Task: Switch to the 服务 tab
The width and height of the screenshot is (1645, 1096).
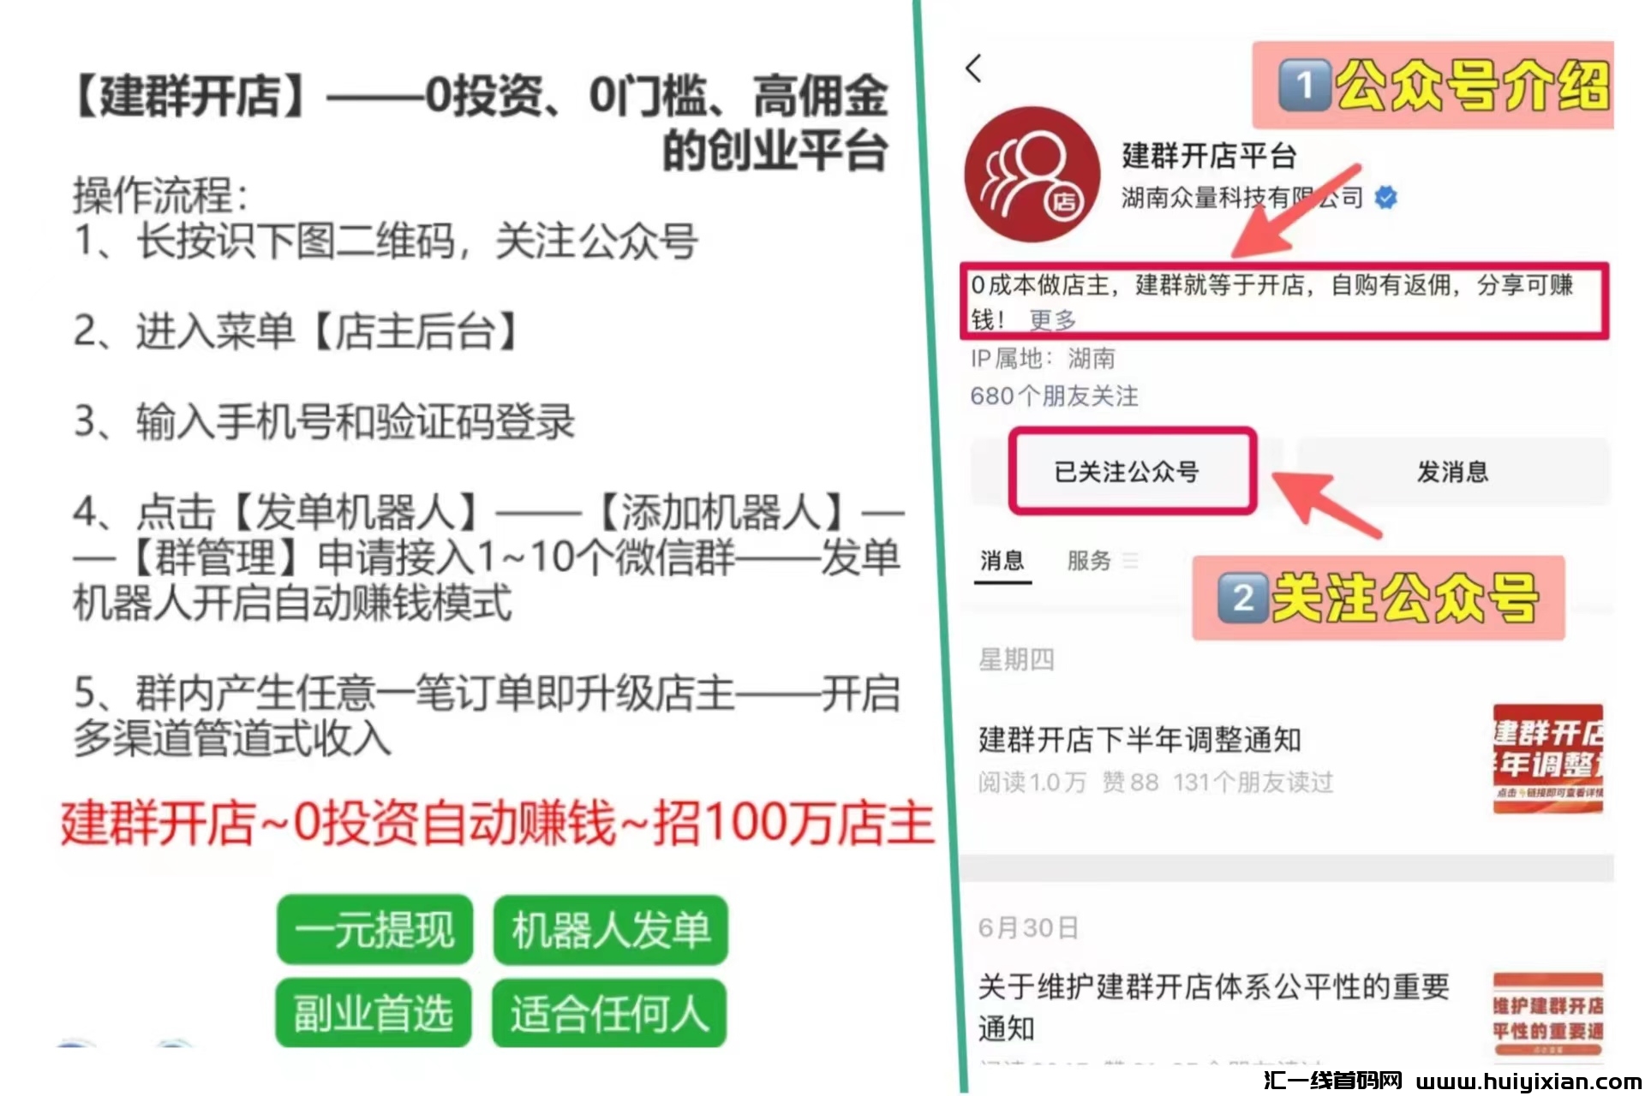Action: [1088, 561]
